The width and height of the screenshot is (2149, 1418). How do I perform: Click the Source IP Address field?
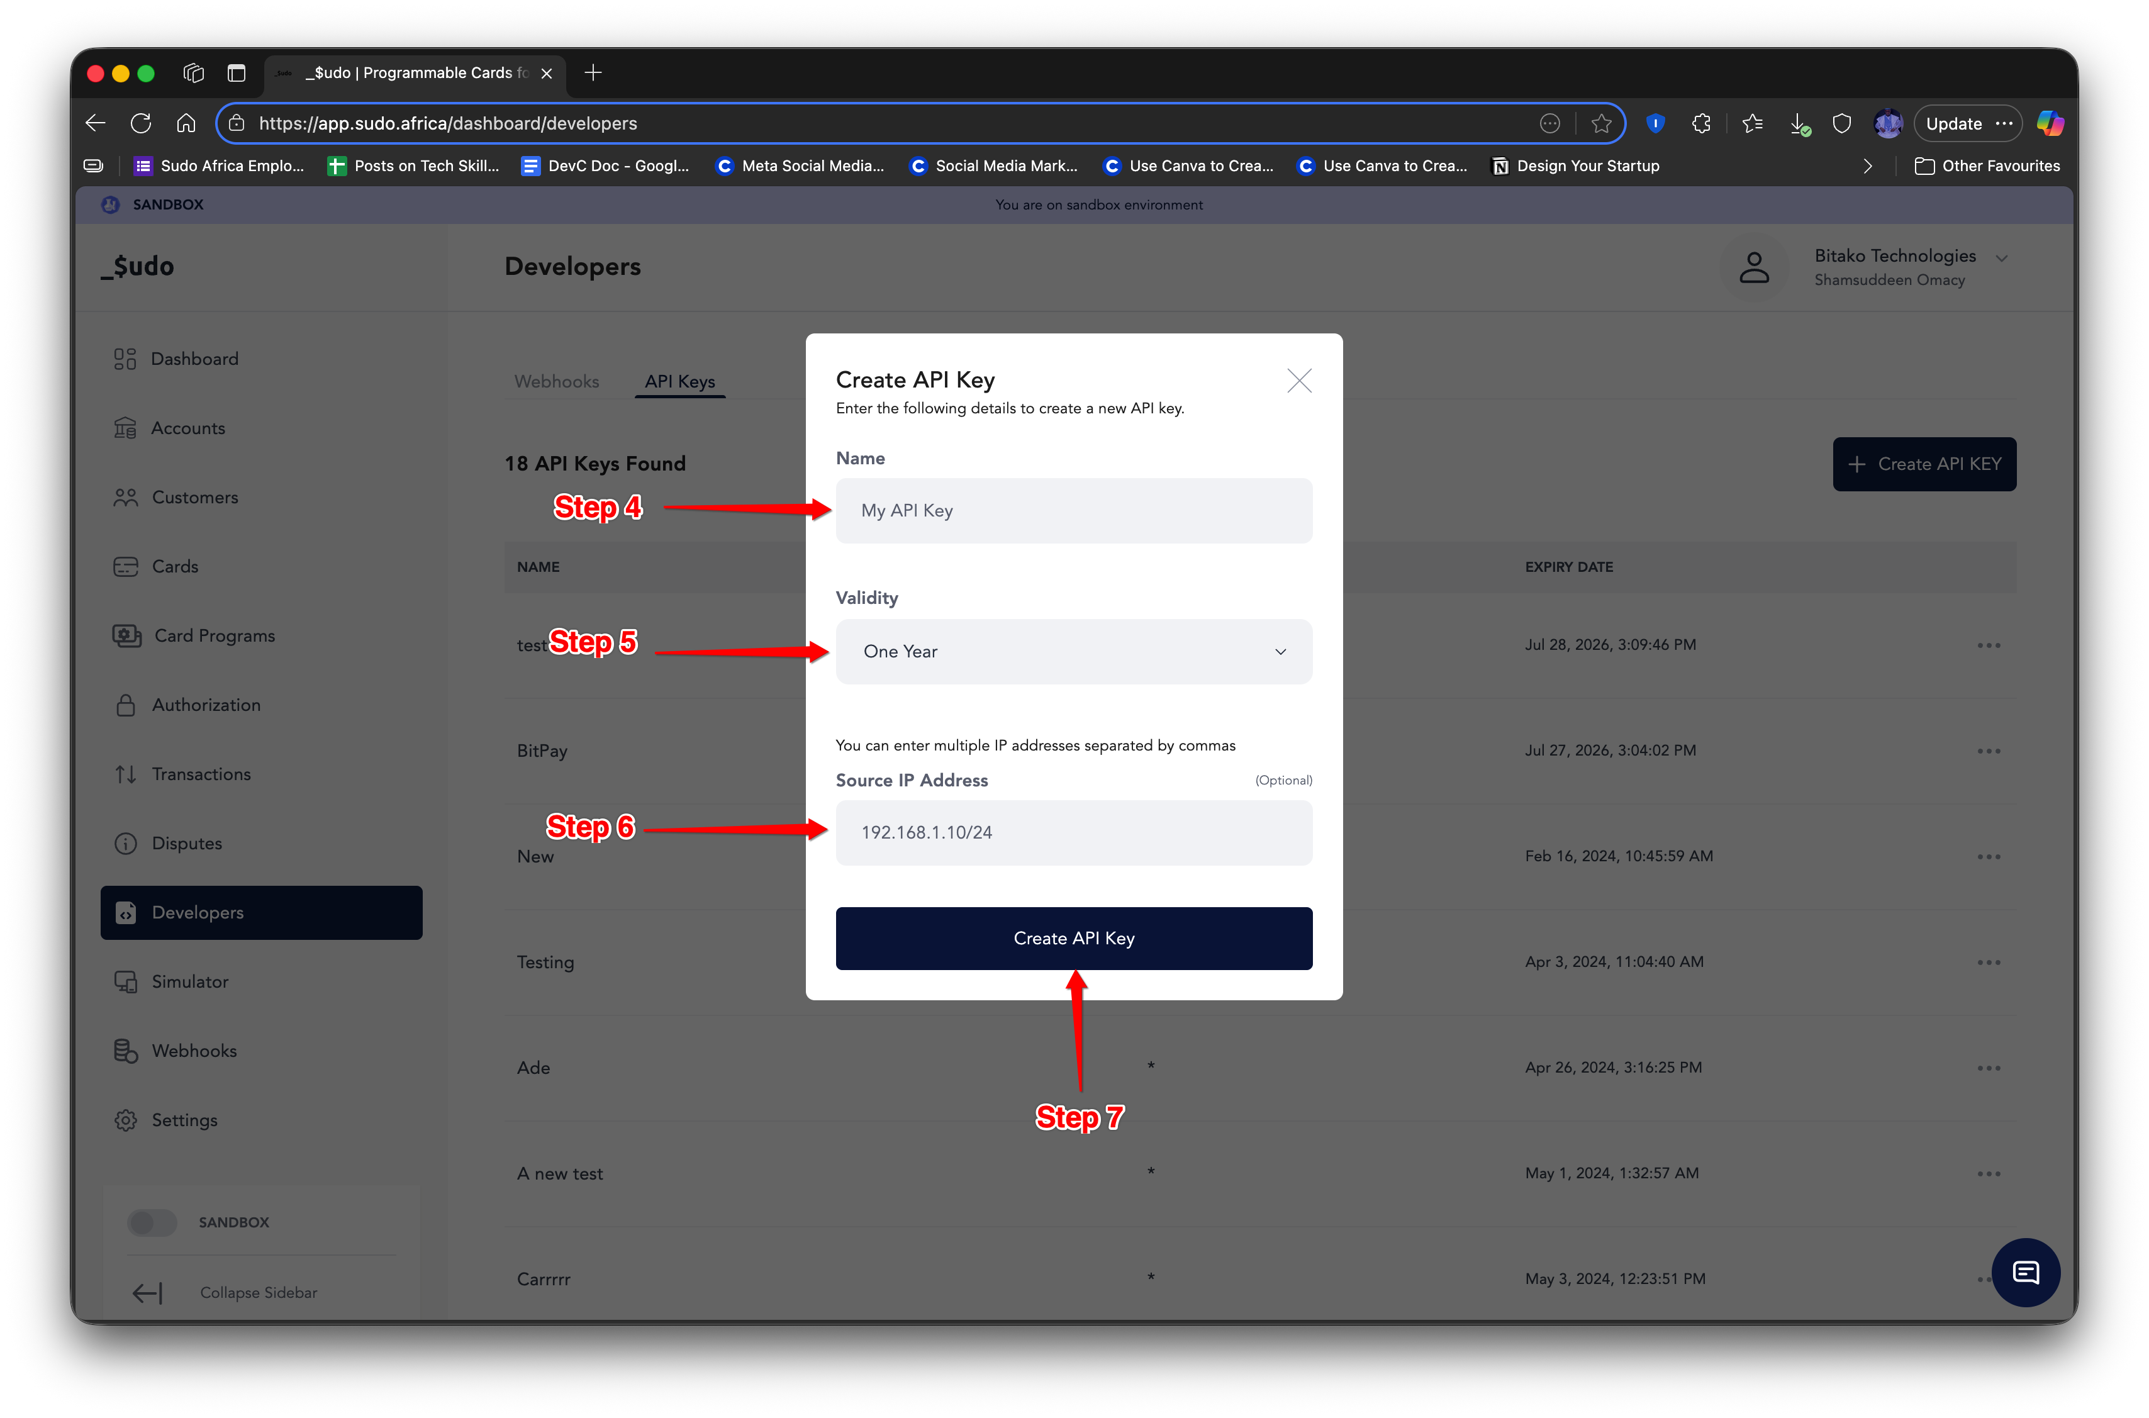tap(1073, 832)
